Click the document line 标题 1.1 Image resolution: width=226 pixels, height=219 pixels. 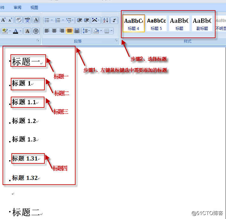(x=24, y=102)
